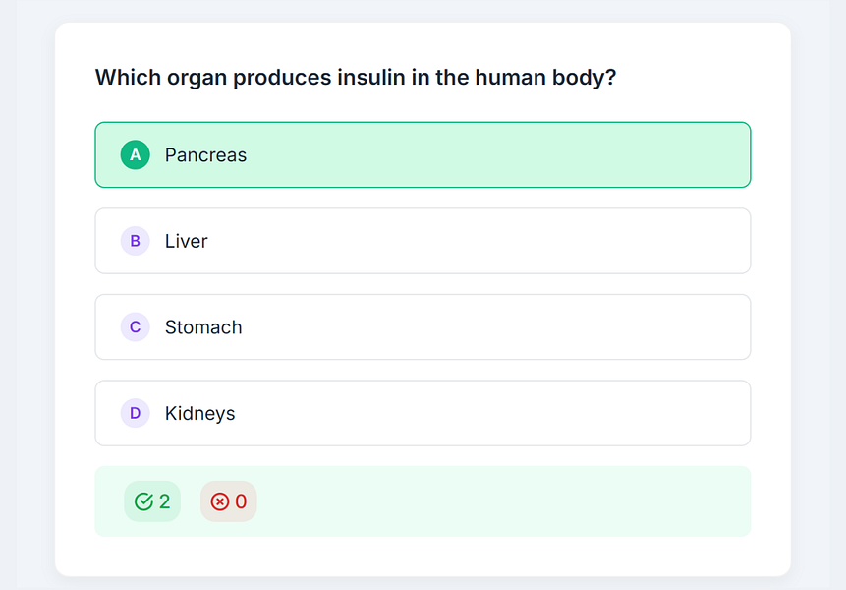Click the question heading about insulin
846x590 pixels.
pyautogui.click(x=356, y=77)
